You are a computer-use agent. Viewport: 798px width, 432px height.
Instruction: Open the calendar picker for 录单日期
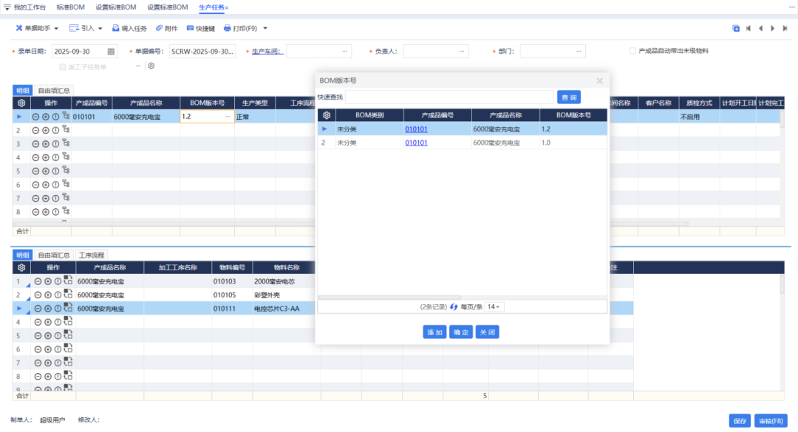tap(111, 52)
